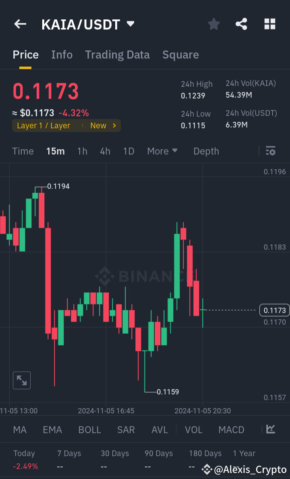Select the SAR indicator
The image size is (290, 479).
coord(126,430)
